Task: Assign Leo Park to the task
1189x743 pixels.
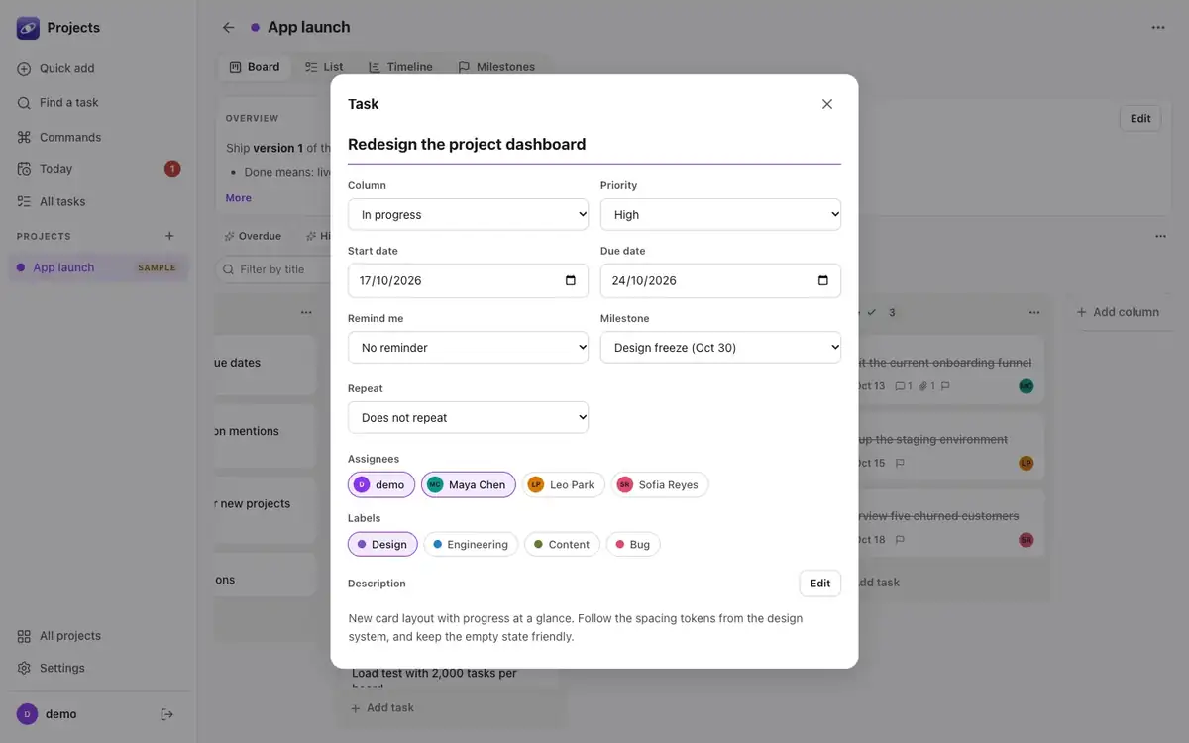Action: [x=564, y=484]
